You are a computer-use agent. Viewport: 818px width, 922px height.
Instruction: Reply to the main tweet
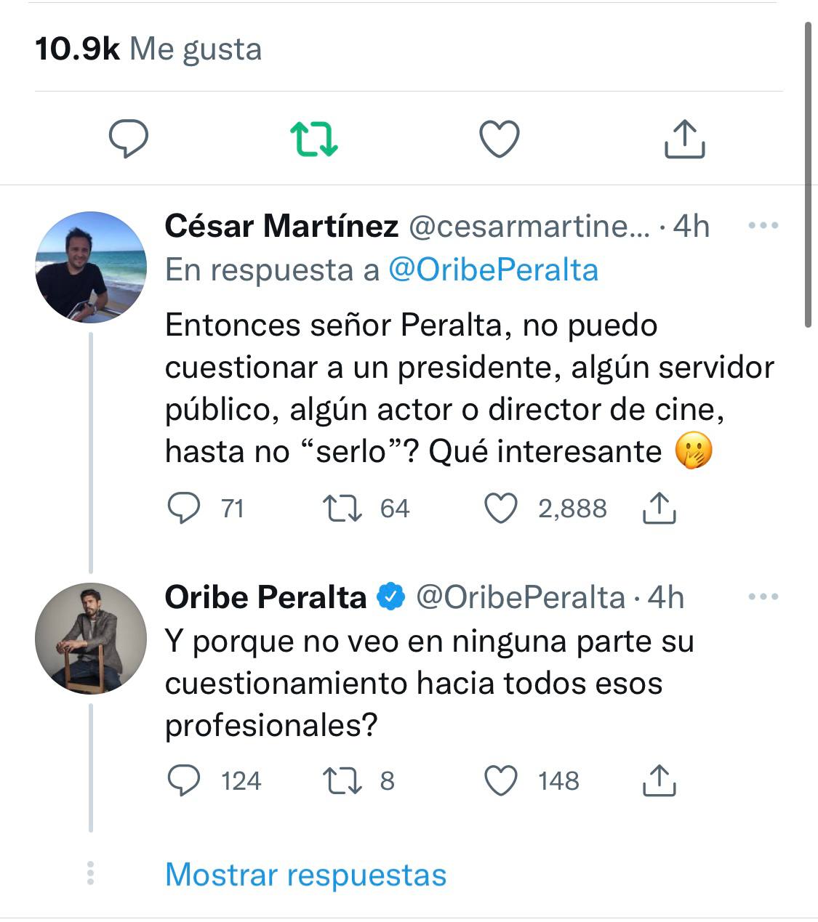[128, 139]
